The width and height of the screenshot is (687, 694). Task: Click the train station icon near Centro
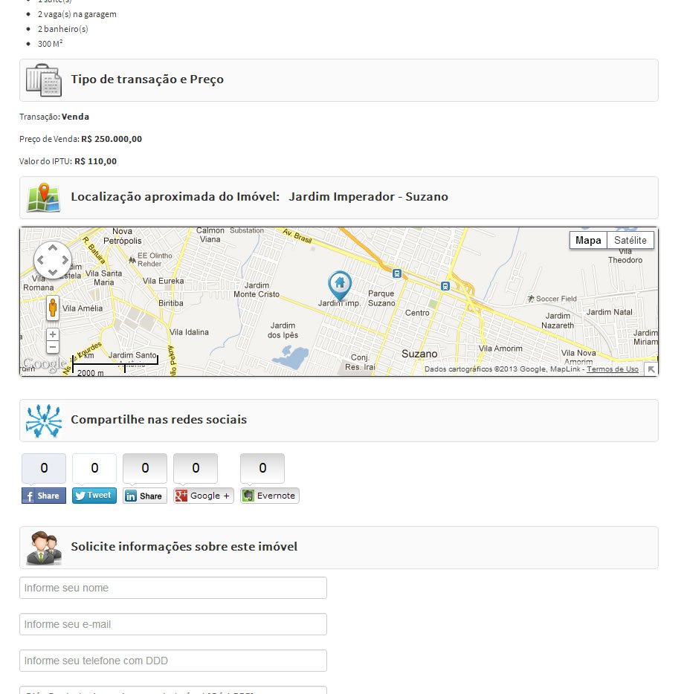pos(445,286)
